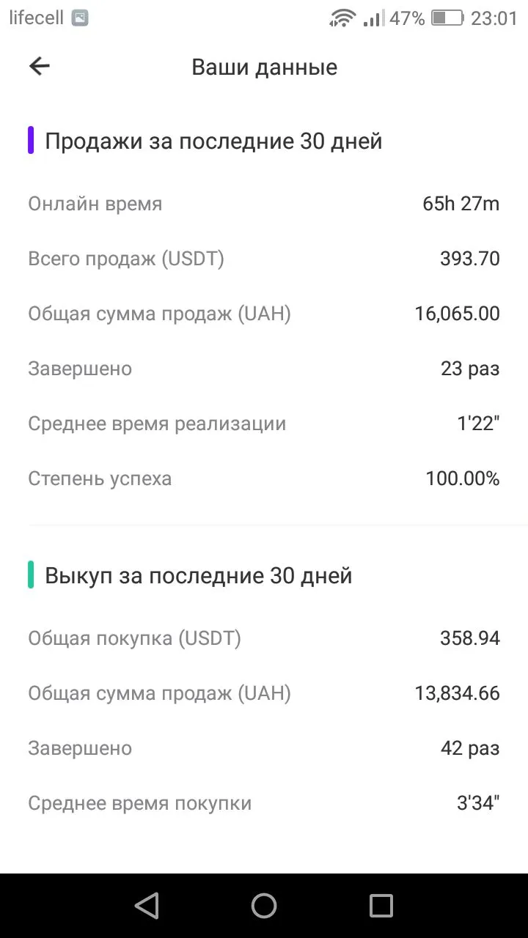The image size is (528, 938).
Task: Tap the purple section marker bar
Action: pyautogui.click(x=31, y=140)
